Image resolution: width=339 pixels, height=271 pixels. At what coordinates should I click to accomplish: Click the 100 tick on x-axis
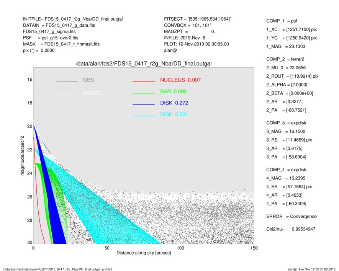[180, 248]
